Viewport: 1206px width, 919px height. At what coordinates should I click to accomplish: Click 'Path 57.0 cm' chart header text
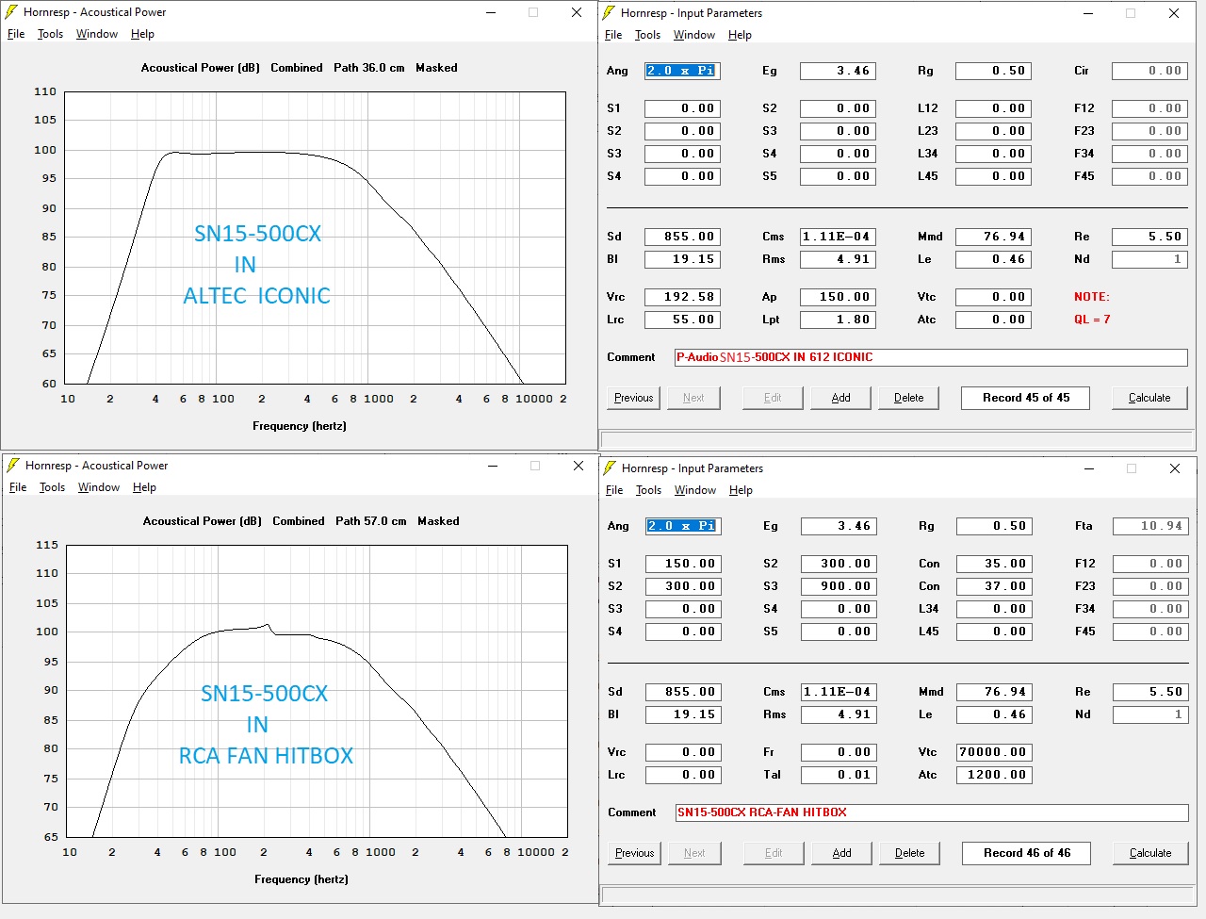371,521
